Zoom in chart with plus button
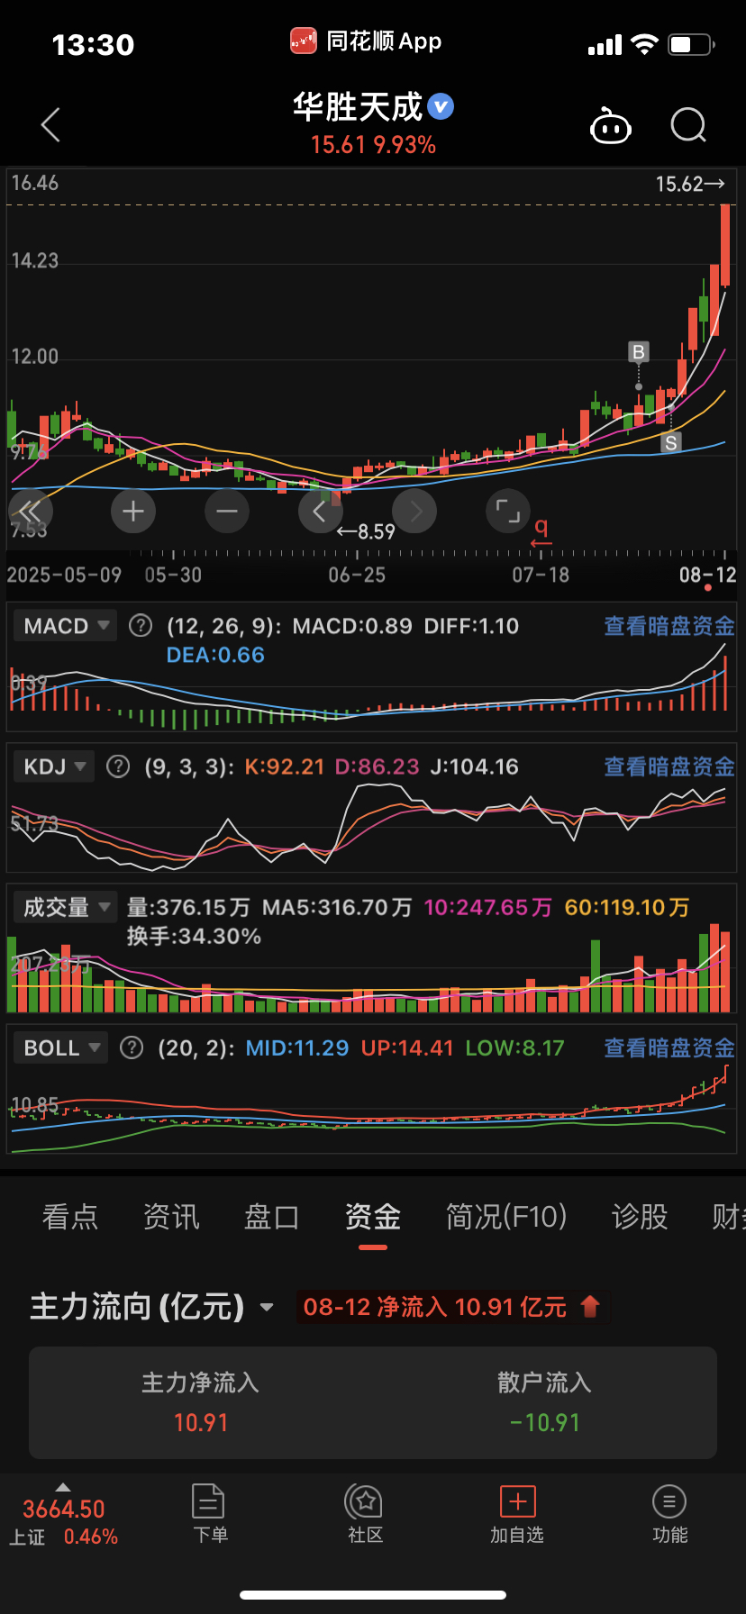Image resolution: width=746 pixels, height=1614 pixels. point(133,512)
